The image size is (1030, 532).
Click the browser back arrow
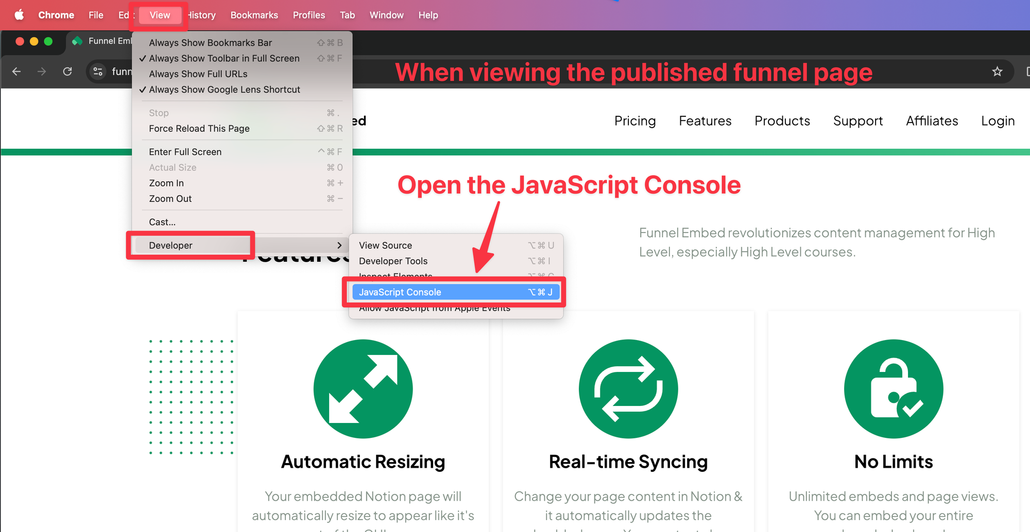pyautogui.click(x=16, y=72)
